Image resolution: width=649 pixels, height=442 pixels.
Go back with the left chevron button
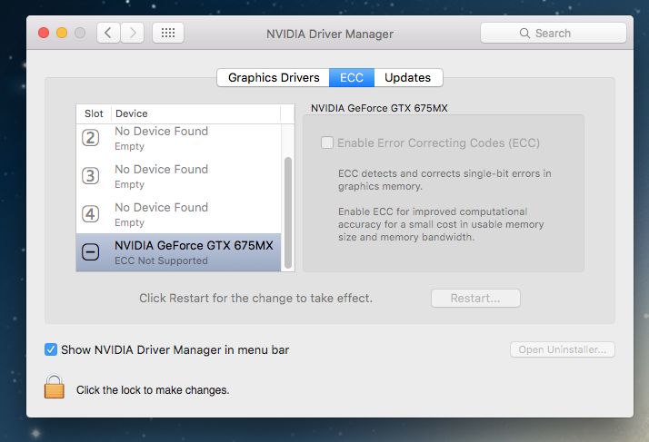tap(108, 33)
